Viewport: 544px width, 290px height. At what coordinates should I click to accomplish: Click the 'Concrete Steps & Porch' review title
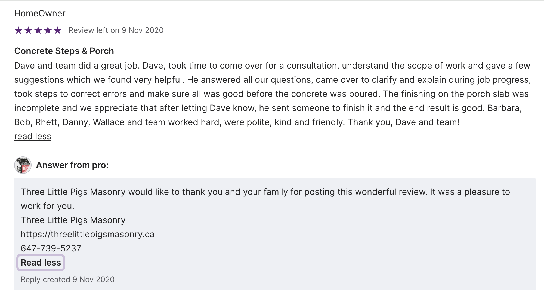pos(64,51)
